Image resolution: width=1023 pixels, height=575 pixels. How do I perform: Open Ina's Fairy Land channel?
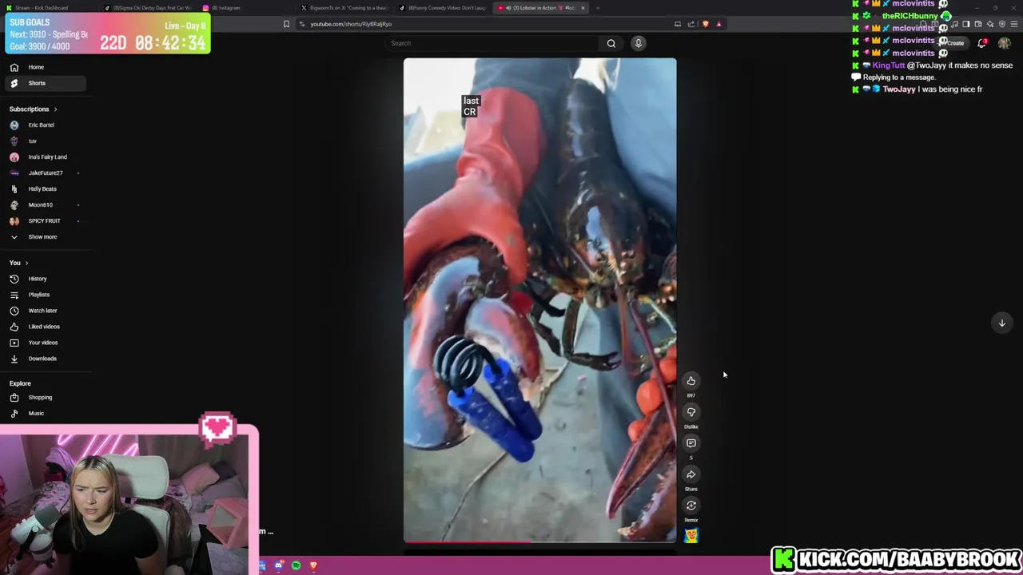[45, 157]
